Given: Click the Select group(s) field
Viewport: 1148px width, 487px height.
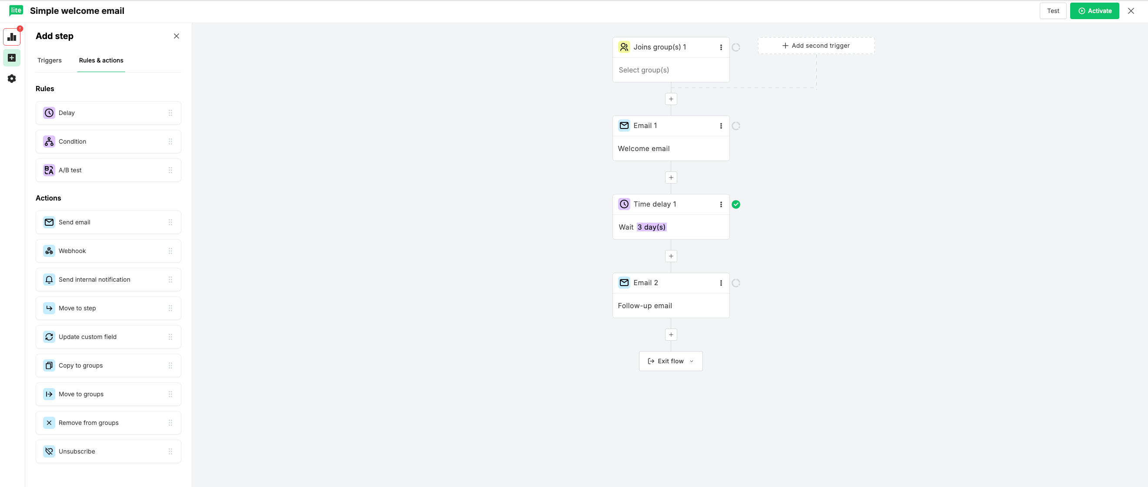Looking at the screenshot, I should point(671,70).
